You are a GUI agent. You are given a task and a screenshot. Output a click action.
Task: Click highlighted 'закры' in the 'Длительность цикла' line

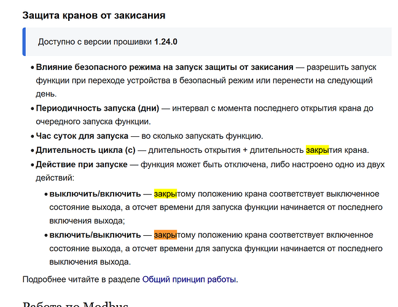(x=318, y=150)
